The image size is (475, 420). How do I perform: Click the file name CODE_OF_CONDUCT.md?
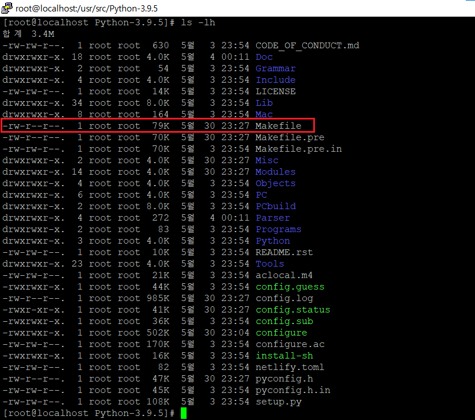[x=307, y=45]
